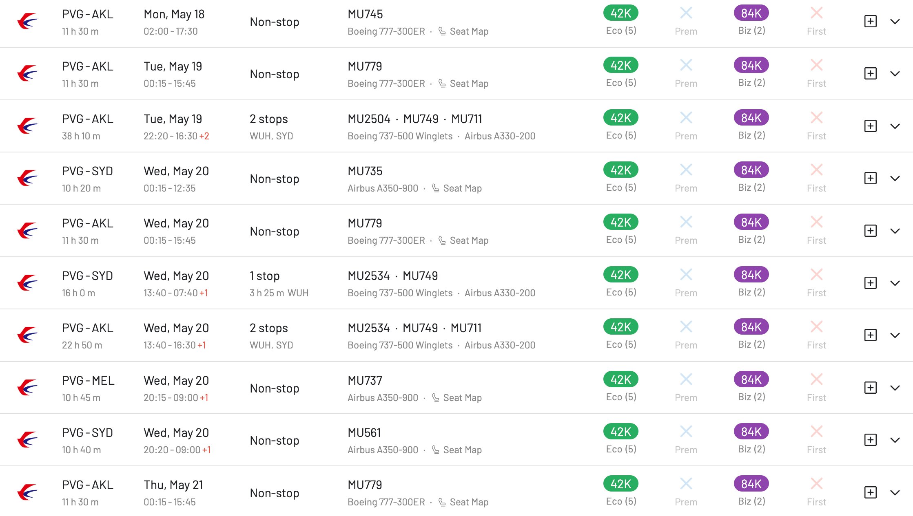This screenshot has height=516, width=913.
Task: Select the plus icon on the MU779 Tue flight
Action: [x=870, y=73]
